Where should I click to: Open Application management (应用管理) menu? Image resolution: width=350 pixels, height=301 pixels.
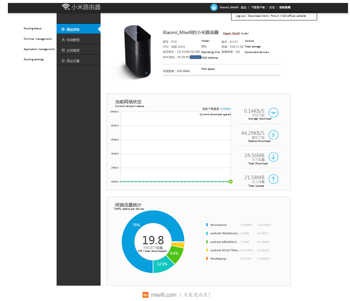79,50
